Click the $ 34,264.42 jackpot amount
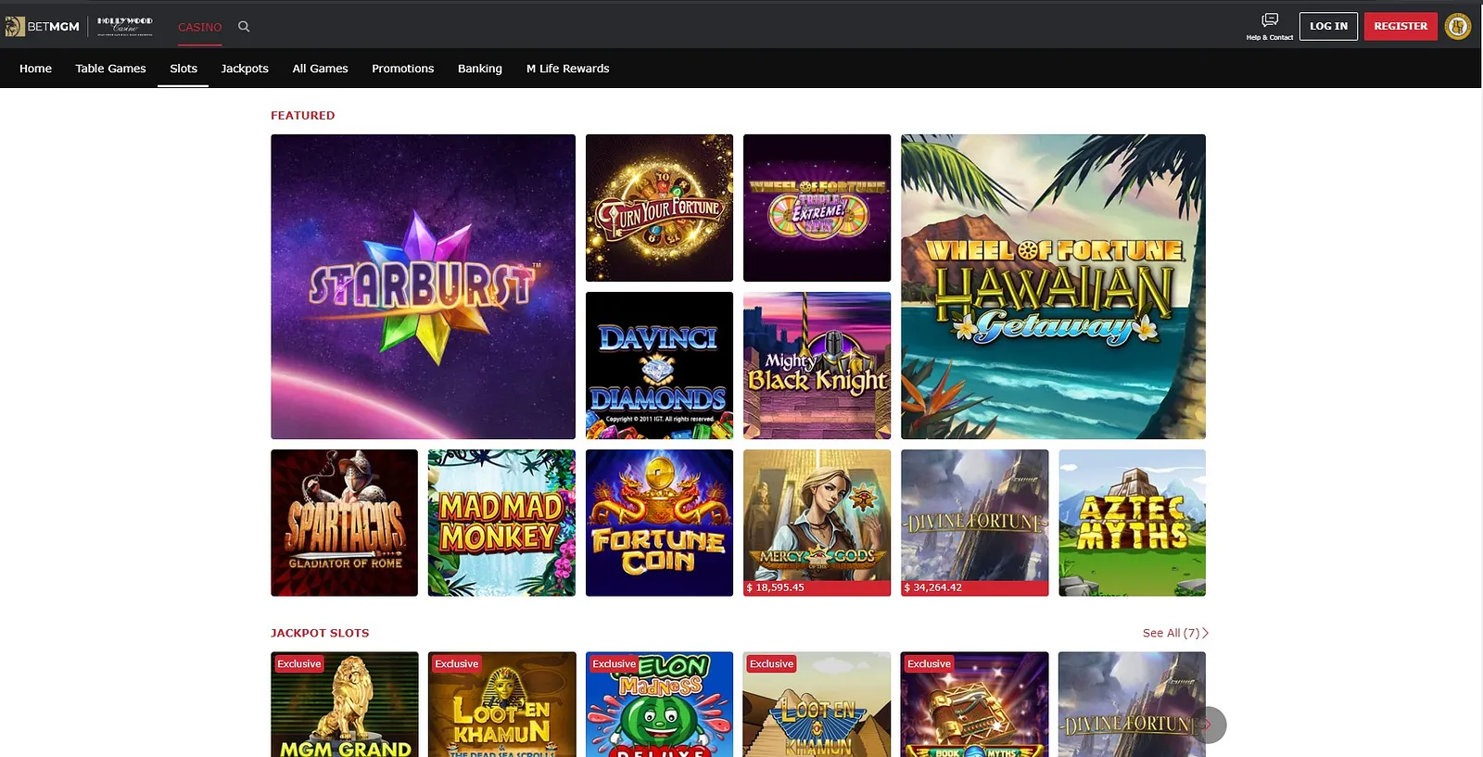This screenshot has height=757, width=1483. point(933,587)
